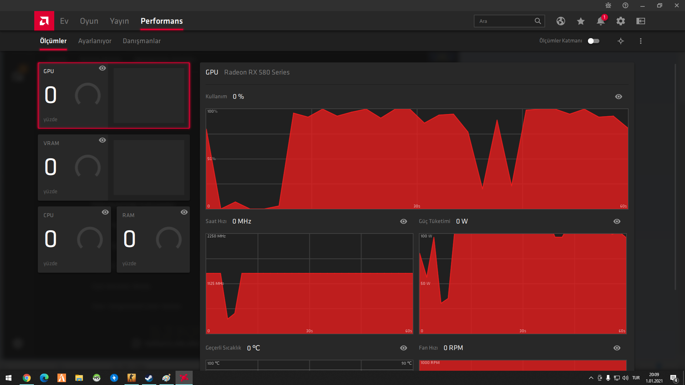Screen dimensions: 685x385
Task: Open the help question mark icon
Action: coord(625,5)
